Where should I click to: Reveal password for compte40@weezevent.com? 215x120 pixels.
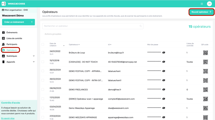coord(164,99)
